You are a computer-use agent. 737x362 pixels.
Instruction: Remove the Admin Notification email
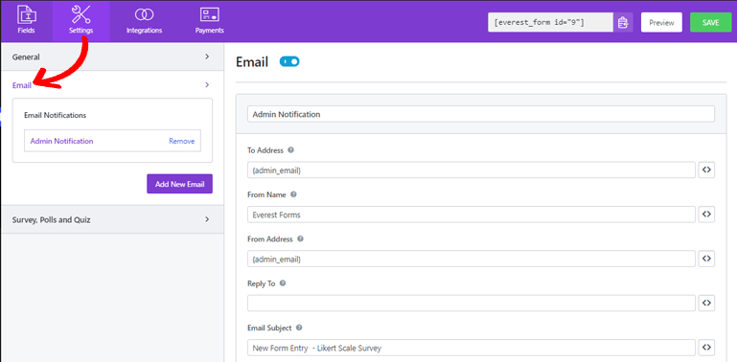tap(182, 141)
